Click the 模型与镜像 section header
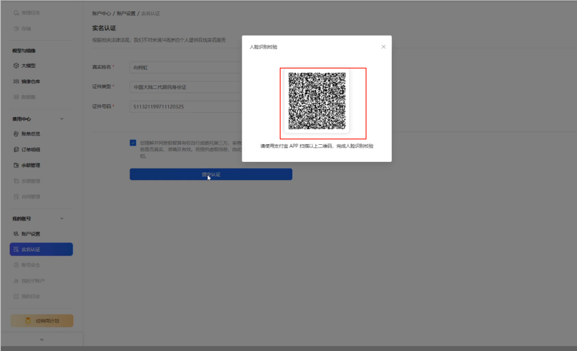The image size is (577, 351). point(24,51)
